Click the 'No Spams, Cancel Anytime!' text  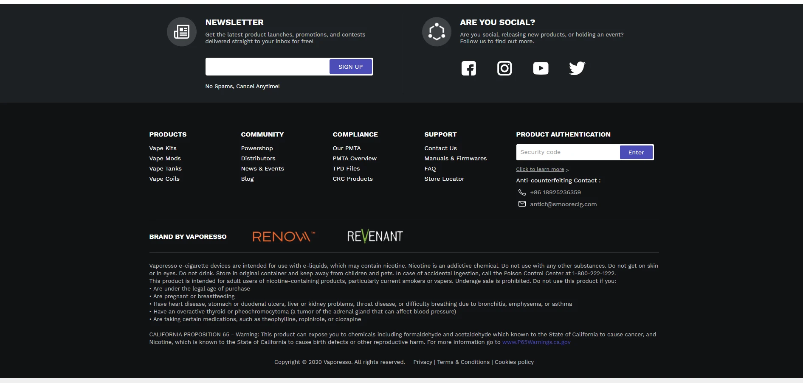click(242, 86)
